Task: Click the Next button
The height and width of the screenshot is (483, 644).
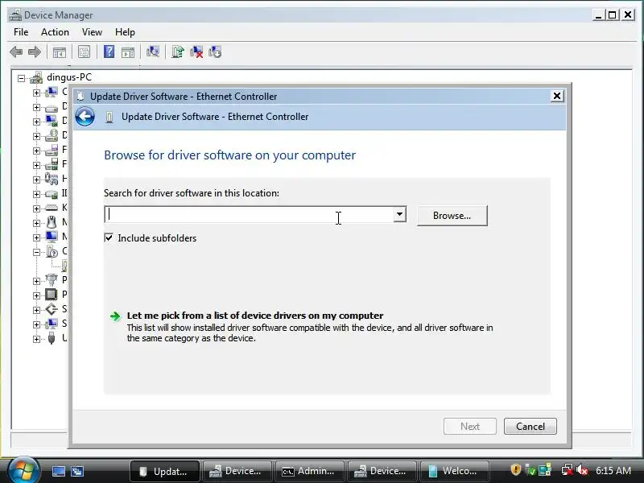Action: point(470,427)
